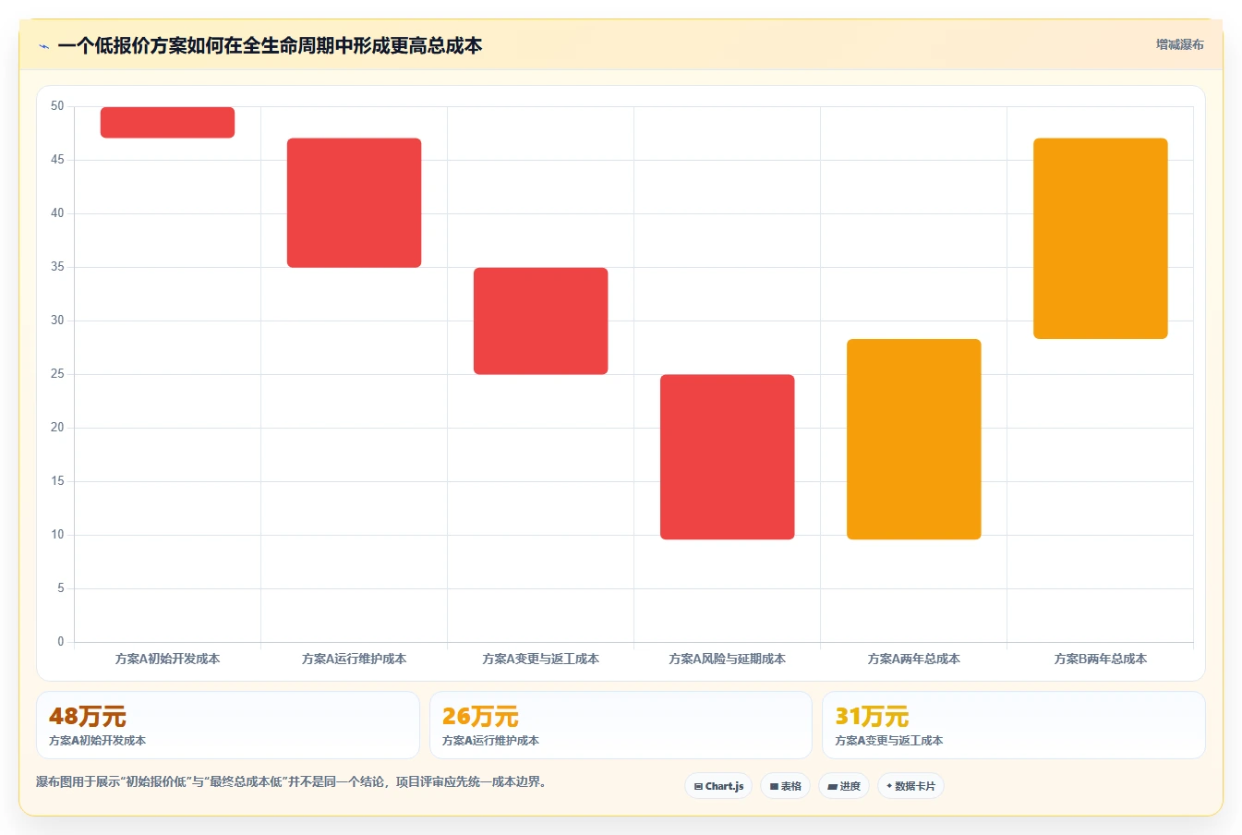Click the Chart.js tag chip
The image size is (1242, 835).
click(x=718, y=786)
